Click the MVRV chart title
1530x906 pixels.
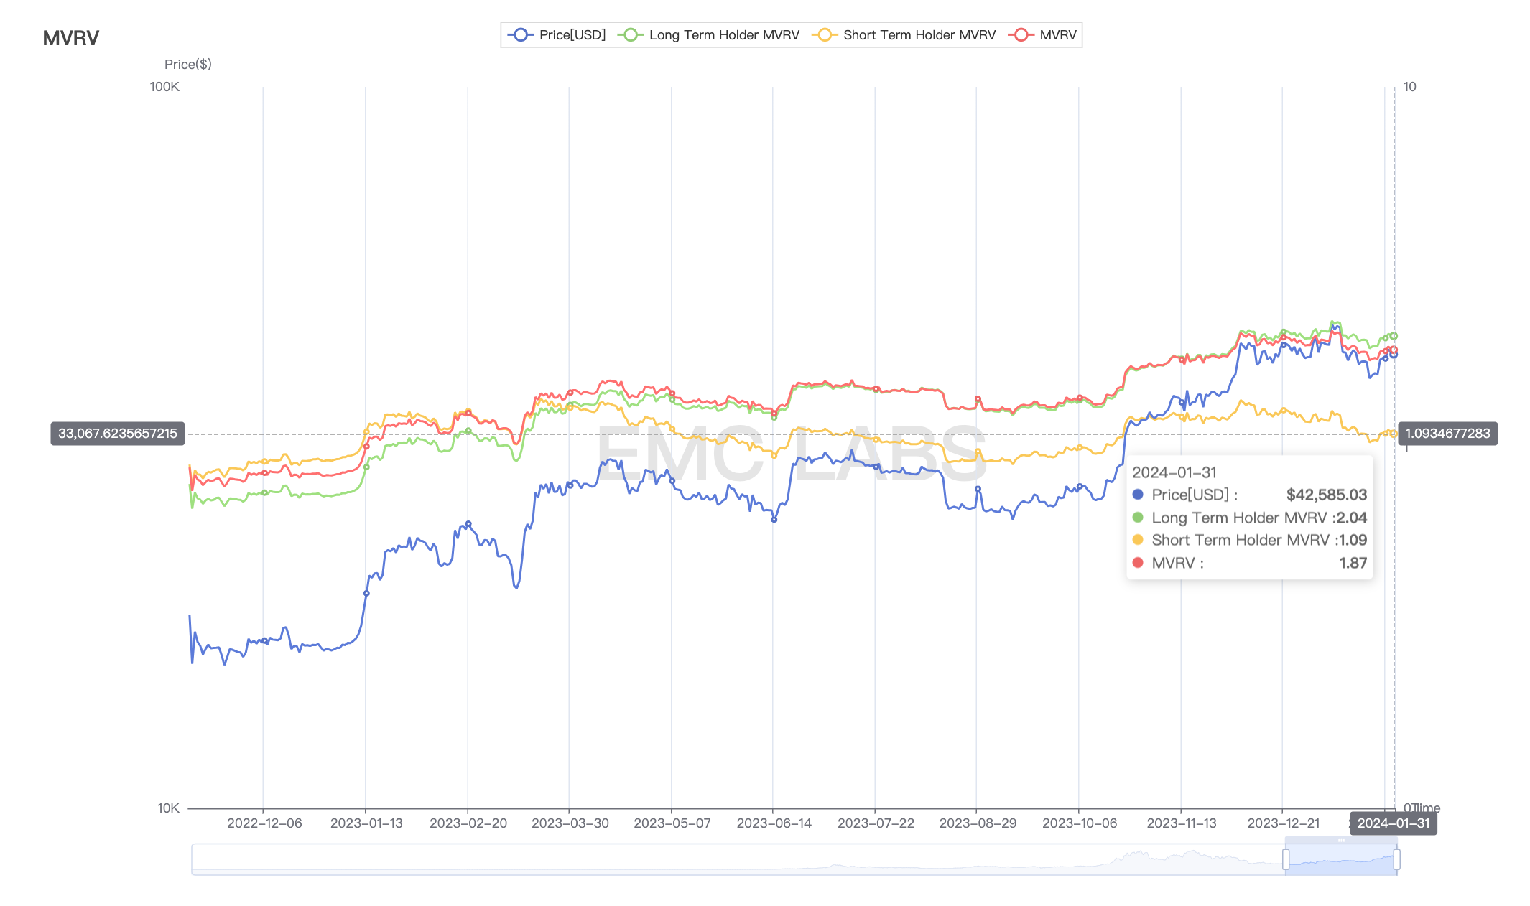70,38
